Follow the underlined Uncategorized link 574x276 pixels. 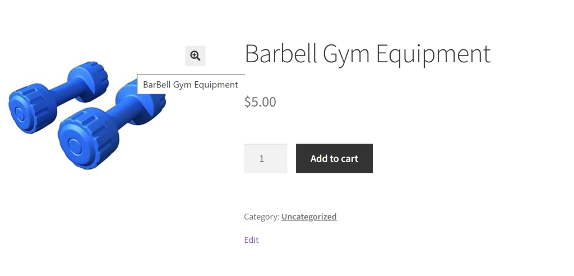[x=309, y=217]
